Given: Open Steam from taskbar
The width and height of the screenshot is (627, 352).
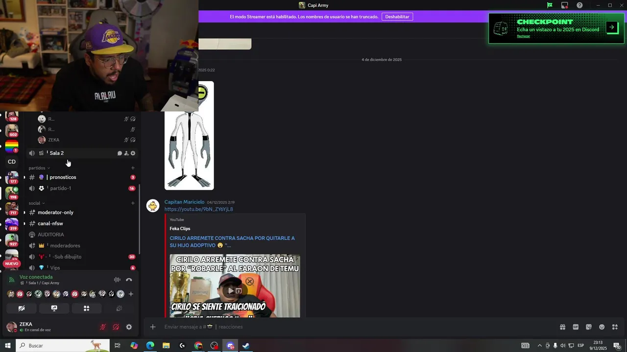Looking at the screenshot, I should [x=246, y=346].
